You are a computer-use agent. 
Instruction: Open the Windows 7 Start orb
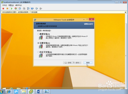coord(1,92)
